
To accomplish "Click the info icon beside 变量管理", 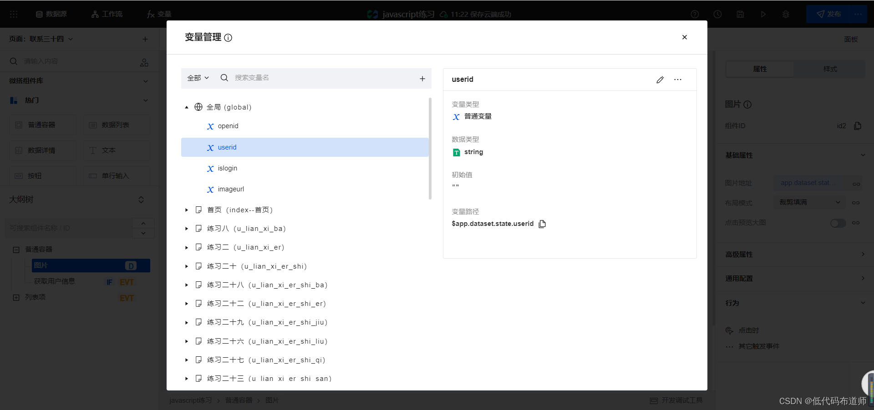I will [229, 38].
